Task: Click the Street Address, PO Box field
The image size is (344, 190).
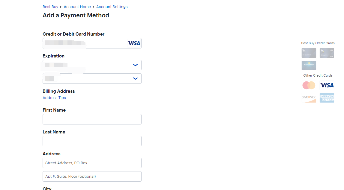Action: [92, 163]
